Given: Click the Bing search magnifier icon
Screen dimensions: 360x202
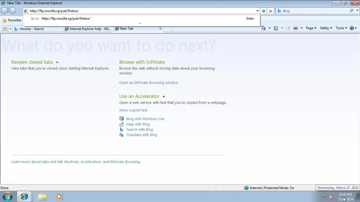Looking at the screenshot, I should (352, 11).
